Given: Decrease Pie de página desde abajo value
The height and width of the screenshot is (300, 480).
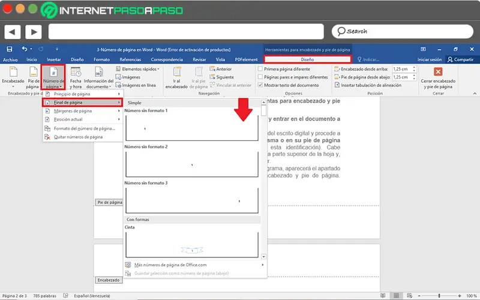Looking at the screenshot, I should (x=414, y=79).
